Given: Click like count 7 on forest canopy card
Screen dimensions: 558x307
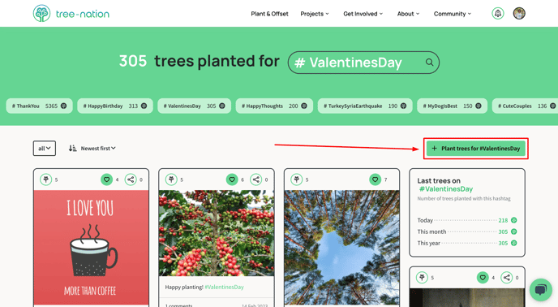Looking at the screenshot, I should [385, 179].
